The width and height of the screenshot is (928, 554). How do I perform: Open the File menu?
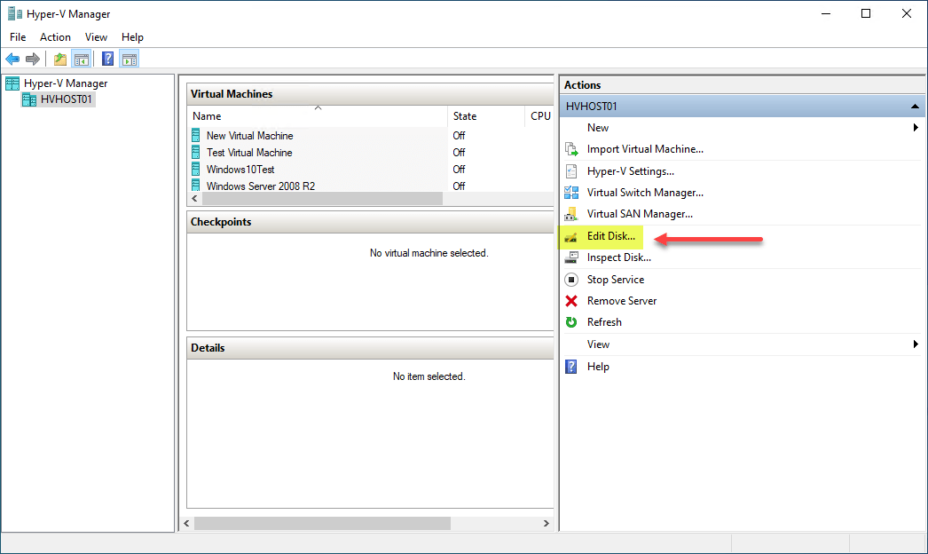point(18,36)
